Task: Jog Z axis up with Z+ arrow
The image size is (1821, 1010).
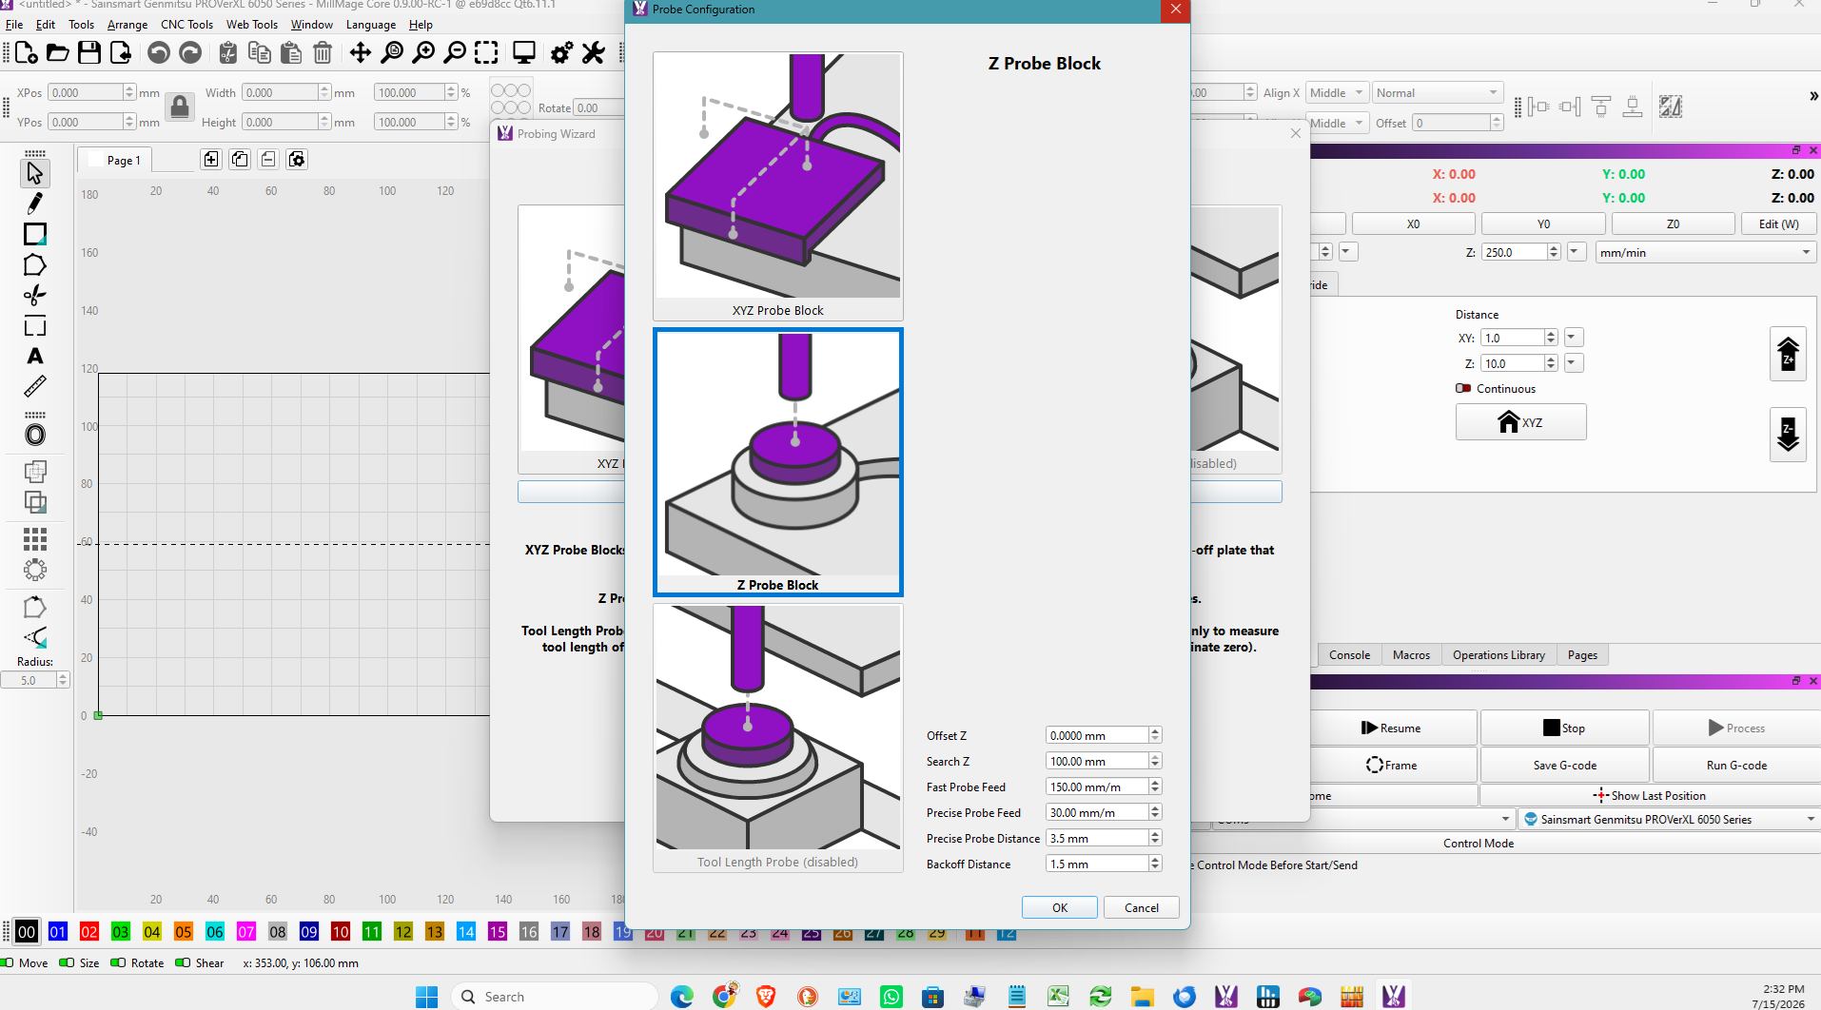Action: 1788,354
